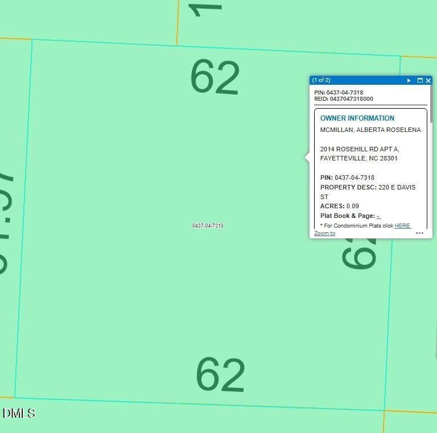Image resolution: width=437 pixels, height=433 pixels.
Task: Open the condominium plats HERE link
Action: [402, 226]
